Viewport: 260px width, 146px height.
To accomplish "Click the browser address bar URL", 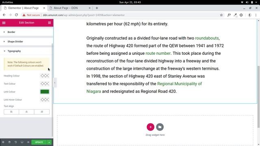I will tap(84, 15).
